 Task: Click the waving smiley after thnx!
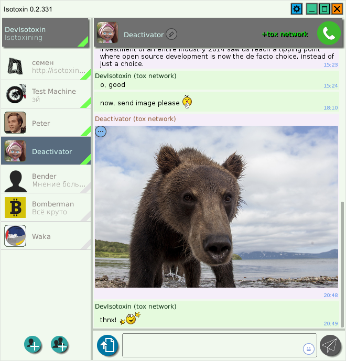coord(131,319)
